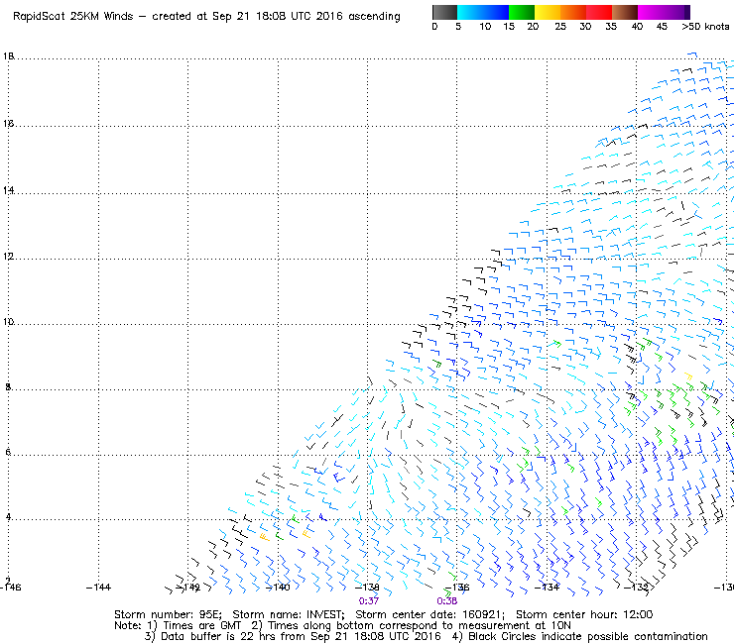Click the '-136' longitude axis label
The width and height of the screenshot is (734, 644).
(x=457, y=588)
